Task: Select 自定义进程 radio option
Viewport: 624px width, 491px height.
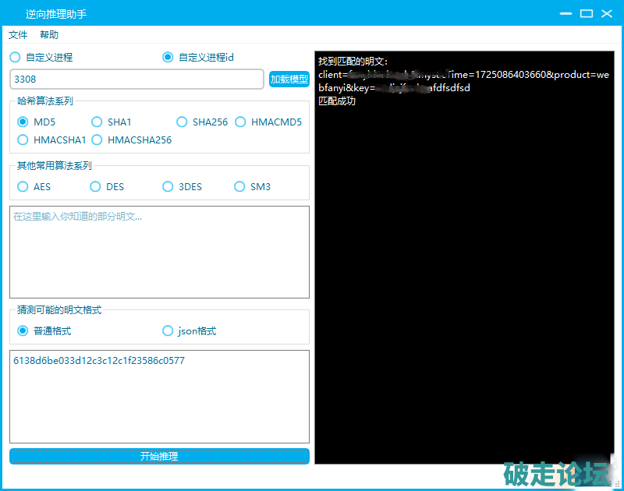Action: tap(16, 58)
